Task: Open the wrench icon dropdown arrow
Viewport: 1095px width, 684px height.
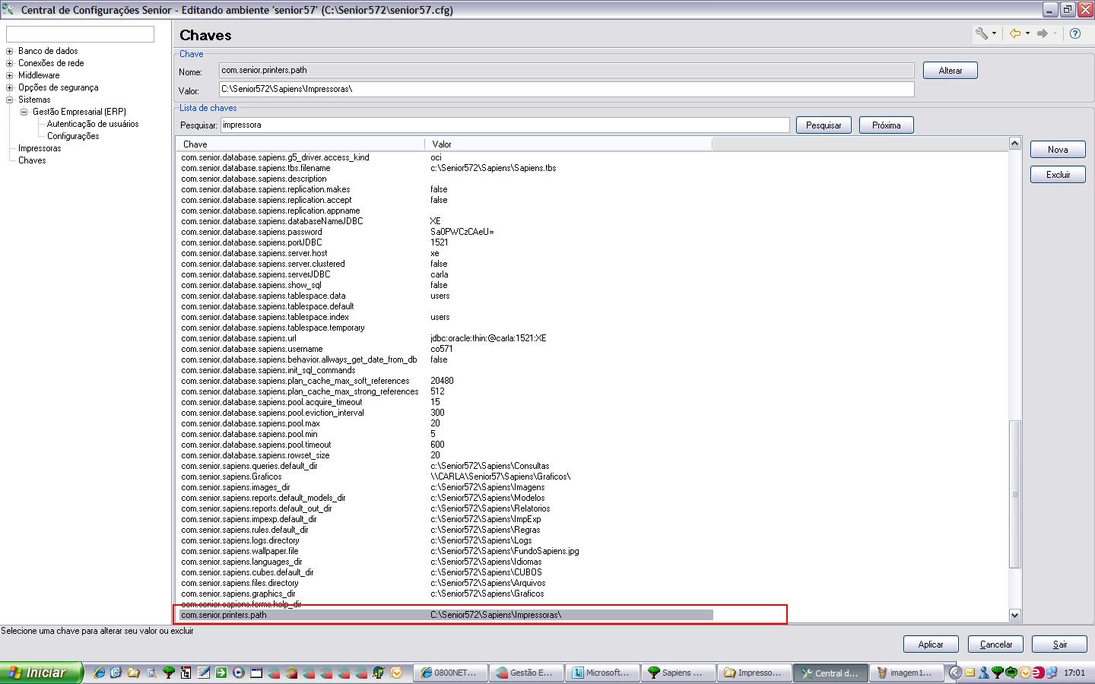Action: click(994, 33)
